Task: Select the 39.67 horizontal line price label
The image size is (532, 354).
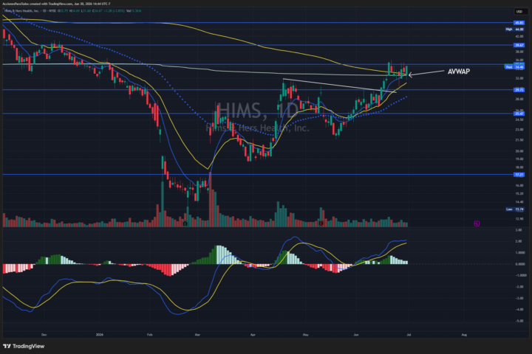Action: [519, 45]
